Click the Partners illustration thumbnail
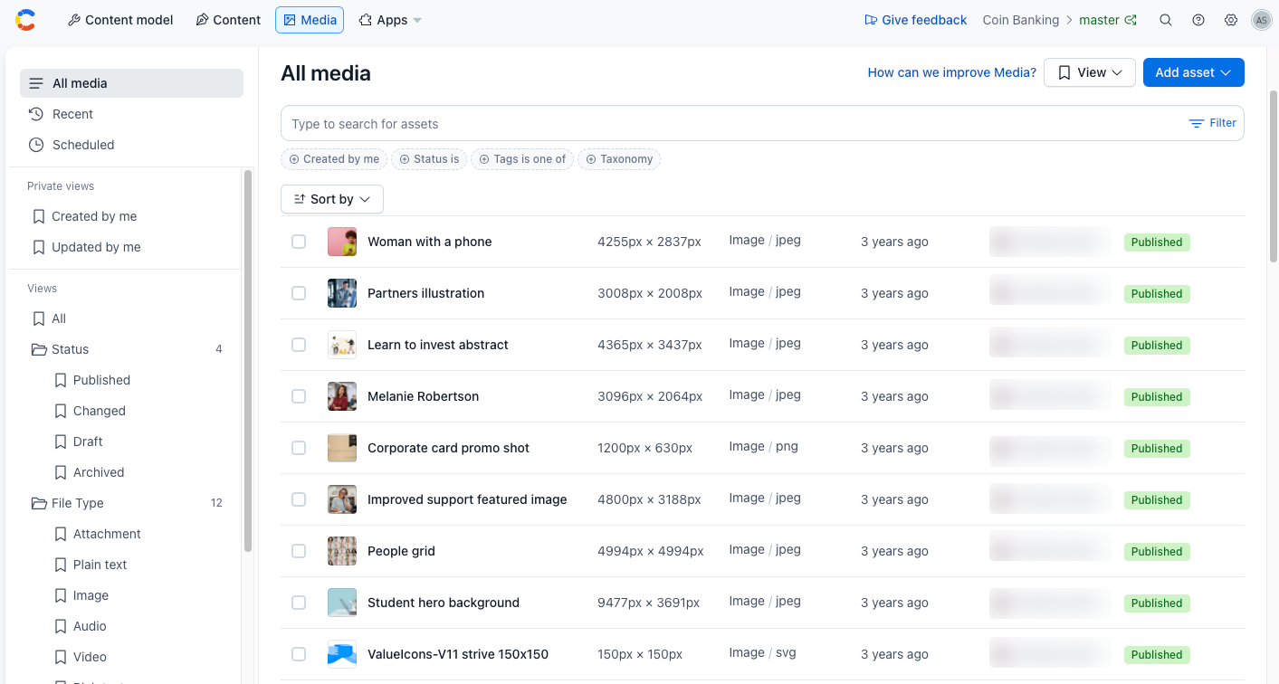The height and width of the screenshot is (684, 1279). pyautogui.click(x=342, y=293)
